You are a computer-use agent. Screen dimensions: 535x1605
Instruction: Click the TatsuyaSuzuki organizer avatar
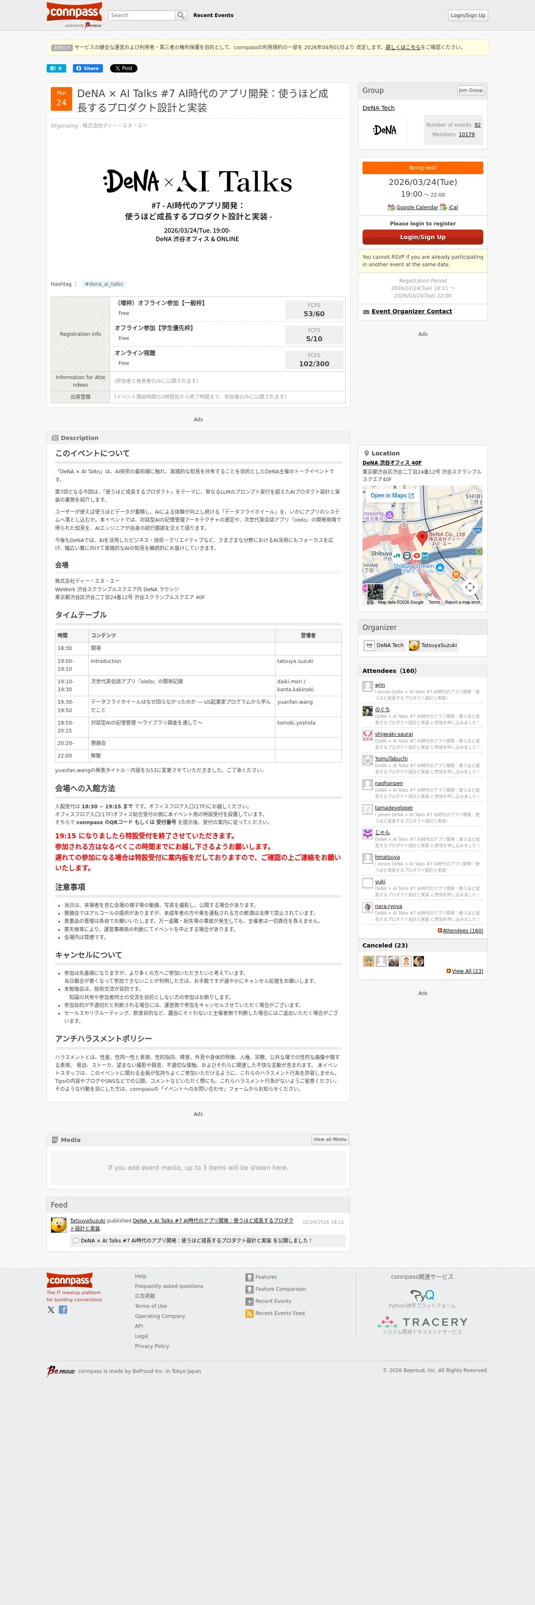[x=414, y=645]
